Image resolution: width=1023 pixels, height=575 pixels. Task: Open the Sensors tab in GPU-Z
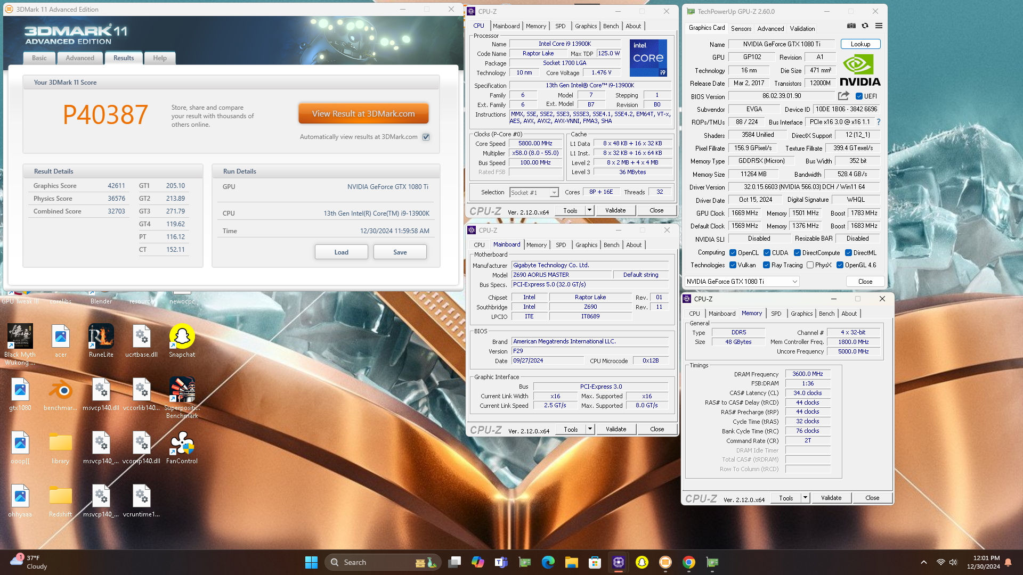click(x=741, y=29)
